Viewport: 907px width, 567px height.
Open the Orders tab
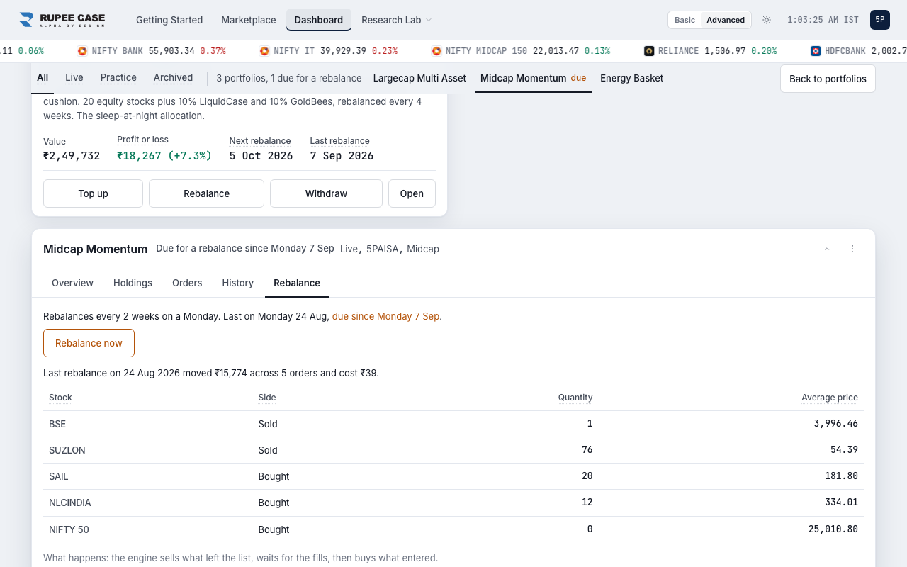coord(187,283)
